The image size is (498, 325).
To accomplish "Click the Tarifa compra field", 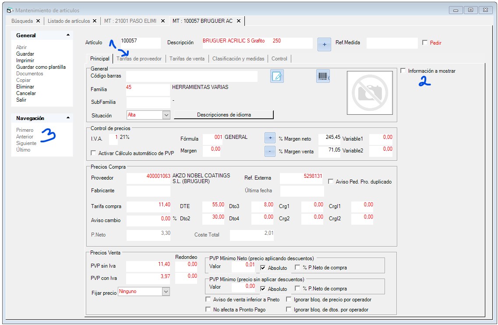I will tap(148, 206).
